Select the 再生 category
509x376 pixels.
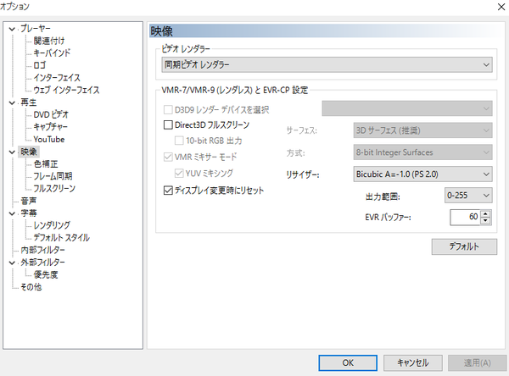click(x=29, y=102)
